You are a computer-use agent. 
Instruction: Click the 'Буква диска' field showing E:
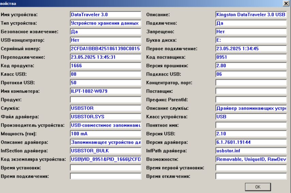click(x=251, y=40)
